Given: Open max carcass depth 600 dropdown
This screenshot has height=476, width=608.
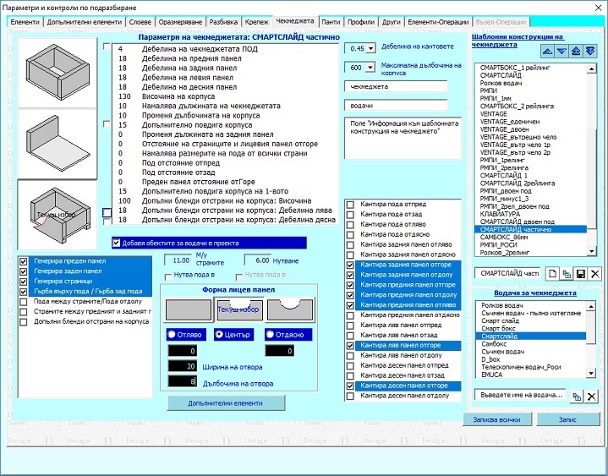Looking at the screenshot, I should (x=371, y=68).
